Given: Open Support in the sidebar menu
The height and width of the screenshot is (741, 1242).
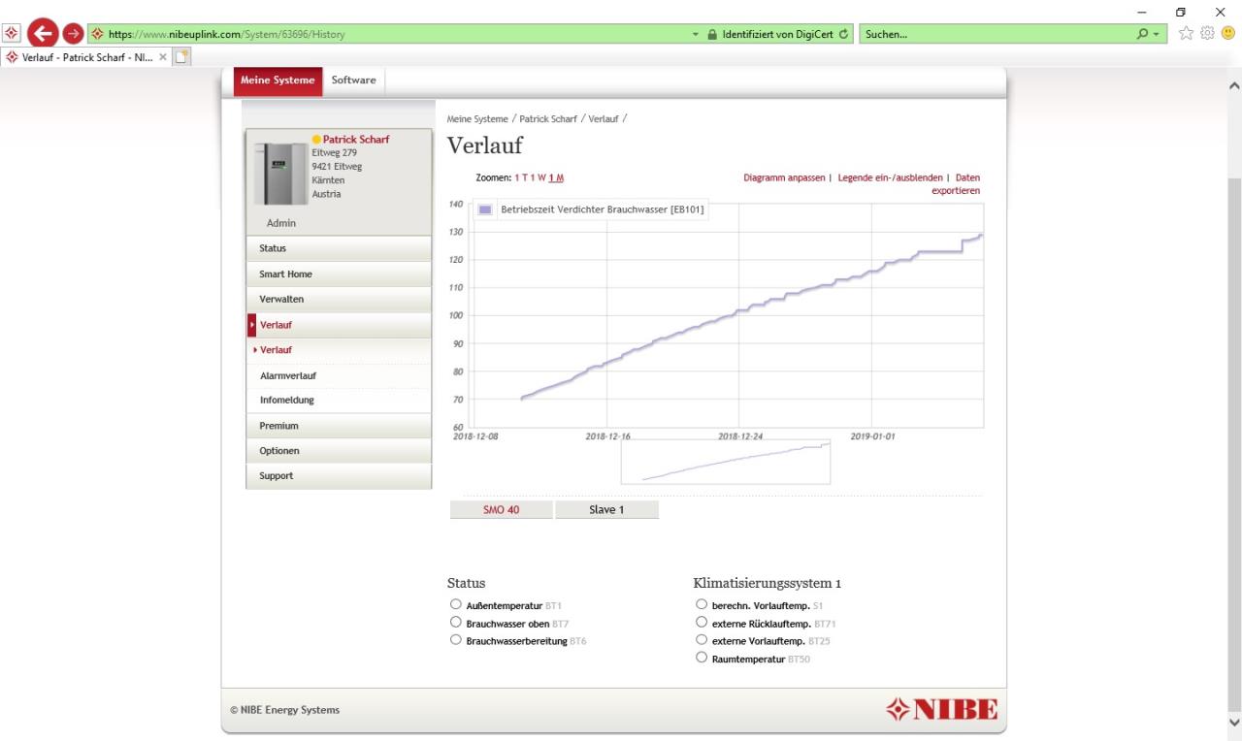Looking at the screenshot, I should click(x=339, y=476).
